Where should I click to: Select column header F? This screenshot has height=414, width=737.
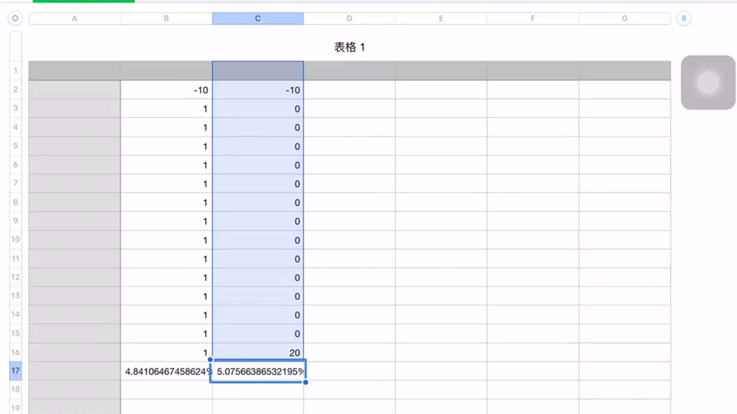pyautogui.click(x=533, y=18)
